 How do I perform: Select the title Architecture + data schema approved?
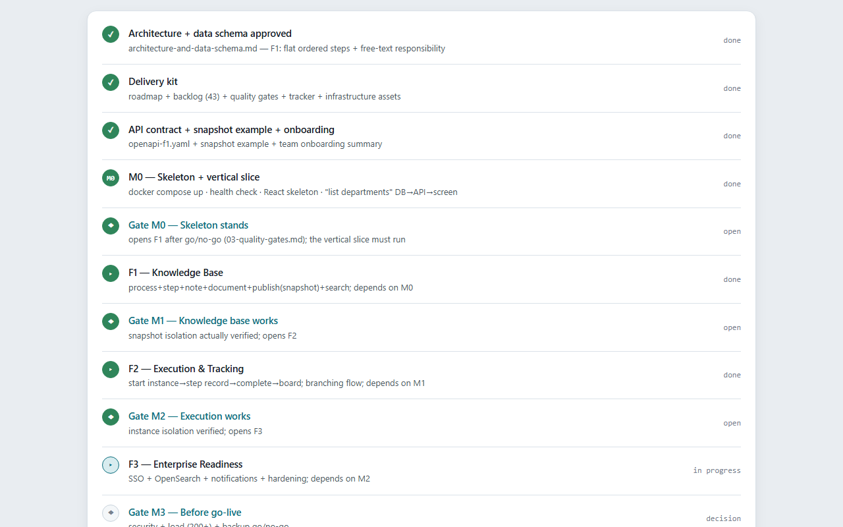click(x=210, y=34)
